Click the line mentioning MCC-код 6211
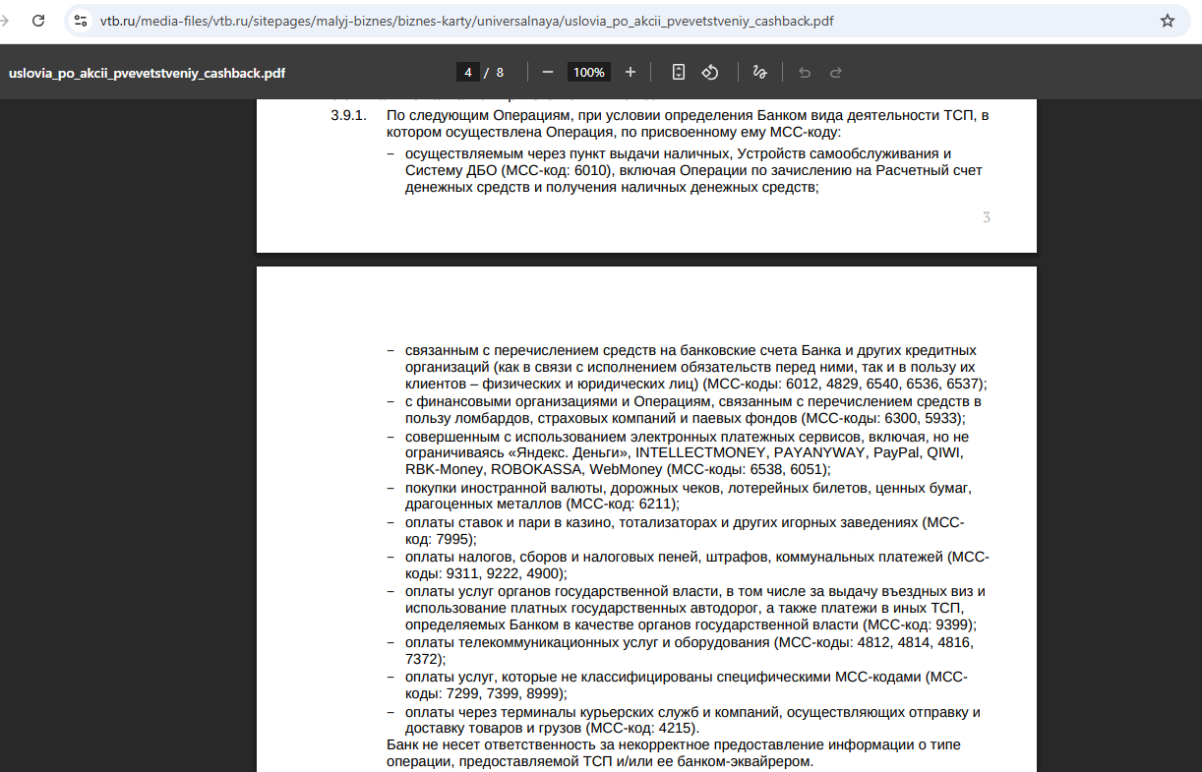The image size is (1202, 772). [541, 504]
